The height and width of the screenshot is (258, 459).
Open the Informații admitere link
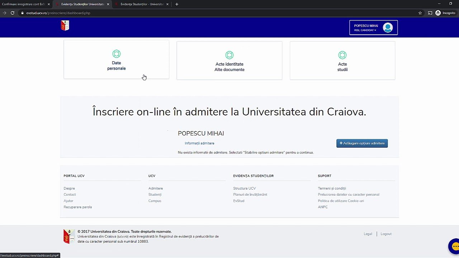click(199, 143)
